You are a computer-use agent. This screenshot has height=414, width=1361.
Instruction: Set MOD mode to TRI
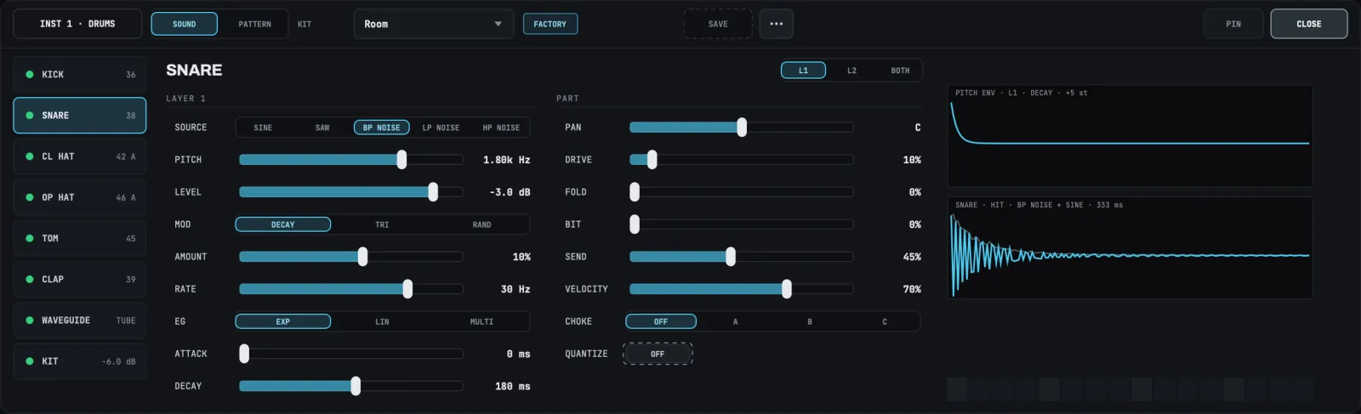pos(382,224)
